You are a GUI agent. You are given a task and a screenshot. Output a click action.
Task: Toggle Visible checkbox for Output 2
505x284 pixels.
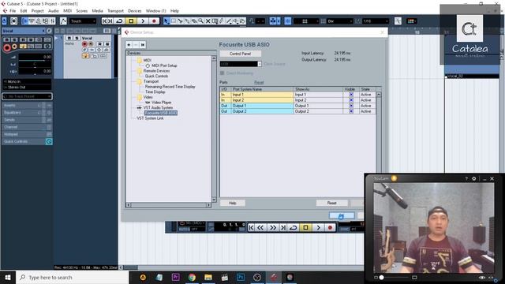[351, 111]
